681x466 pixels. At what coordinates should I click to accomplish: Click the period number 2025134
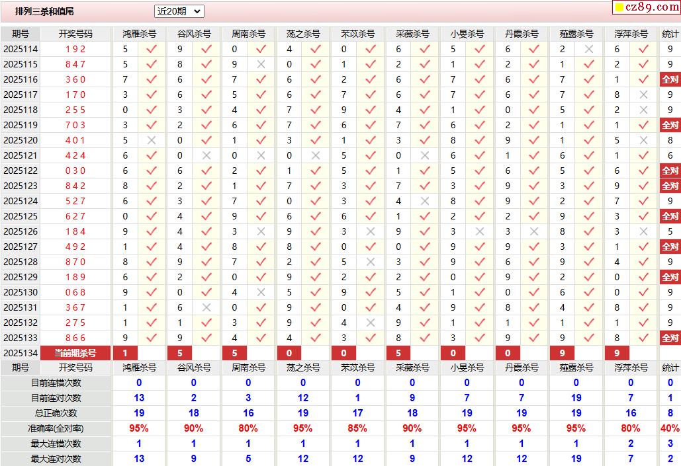click(x=21, y=353)
